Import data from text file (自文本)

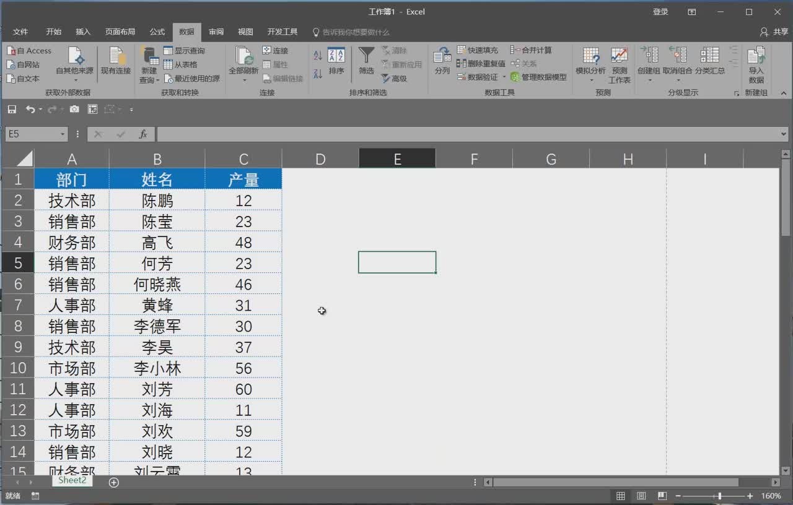coord(24,79)
